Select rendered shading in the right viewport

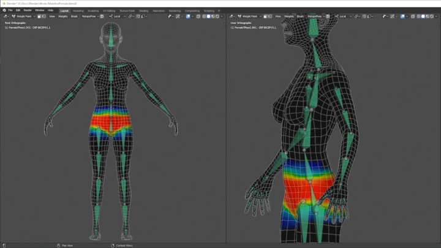point(432,17)
